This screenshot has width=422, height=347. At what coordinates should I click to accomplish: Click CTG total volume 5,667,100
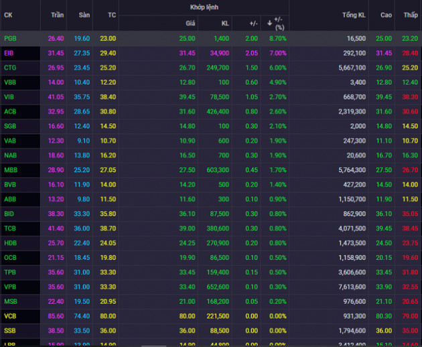coord(352,68)
